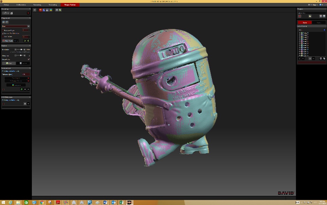Click the invert selection icon in the Cleaning section
Screen dimensions: 327x205
pos(12,13)
